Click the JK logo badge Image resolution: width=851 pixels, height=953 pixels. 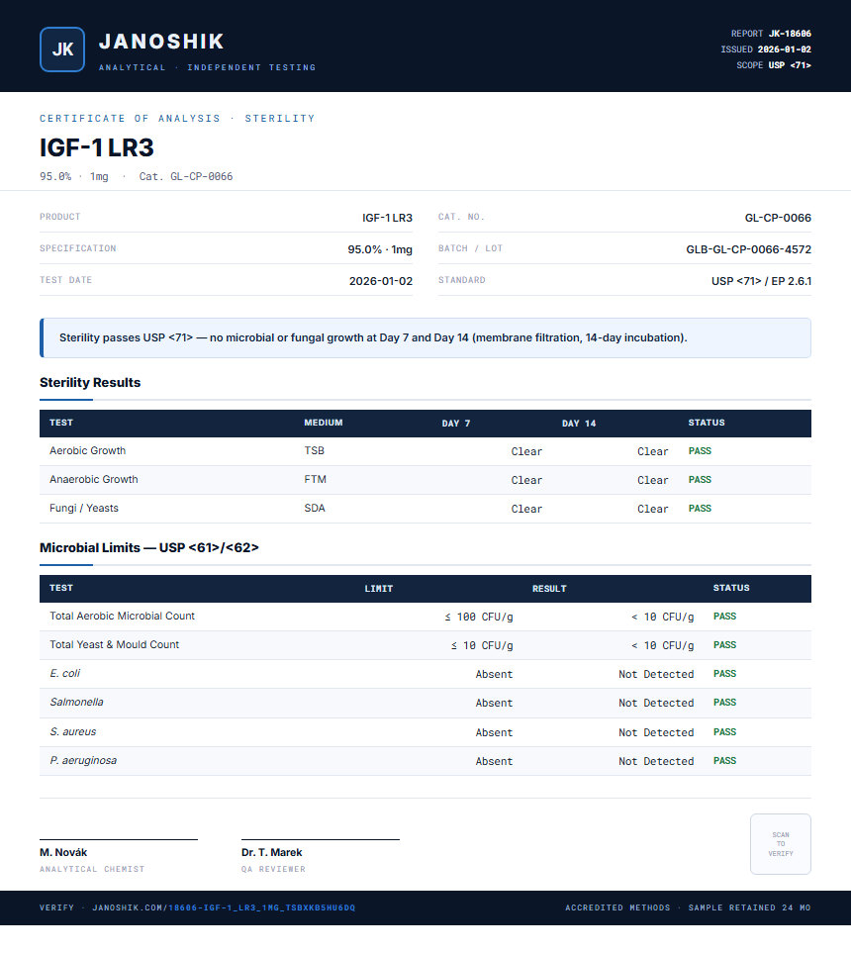point(62,49)
